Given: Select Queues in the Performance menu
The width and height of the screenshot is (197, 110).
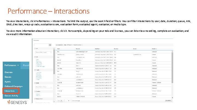Looking at the screenshot, I should point(8,77).
